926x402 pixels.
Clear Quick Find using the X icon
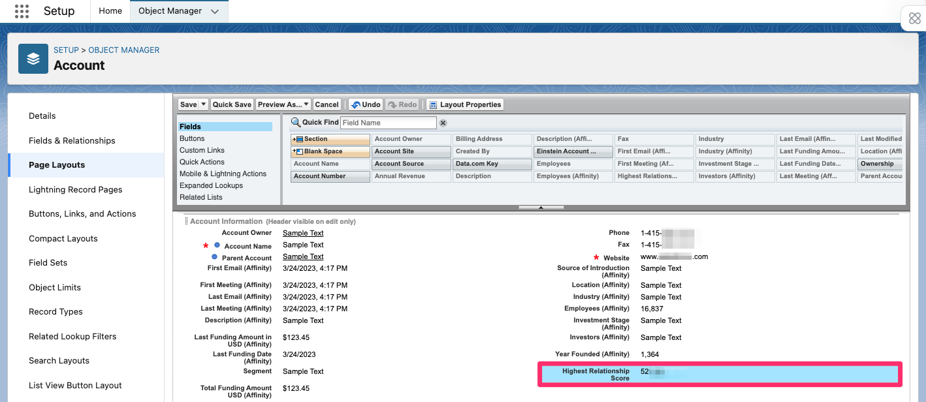443,122
